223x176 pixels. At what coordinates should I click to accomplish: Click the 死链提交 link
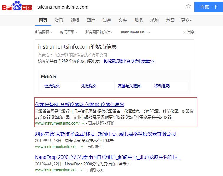point(89,86)
